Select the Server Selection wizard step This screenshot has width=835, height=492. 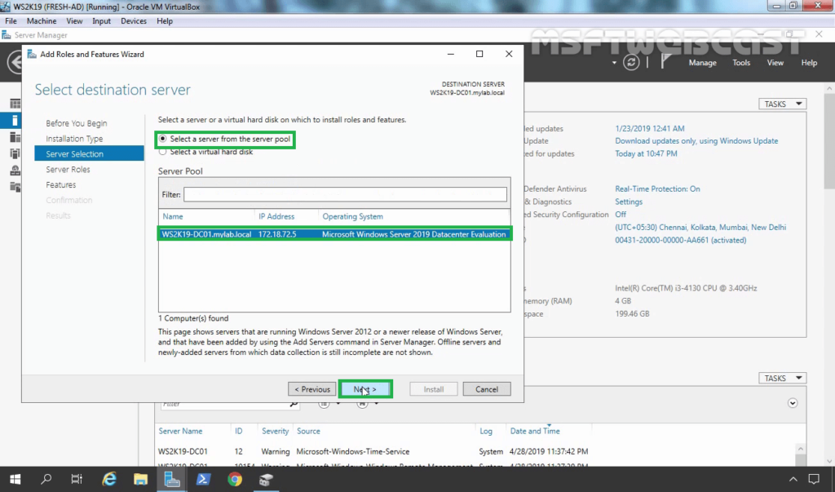pyautogui.click(x=89, y=153)
